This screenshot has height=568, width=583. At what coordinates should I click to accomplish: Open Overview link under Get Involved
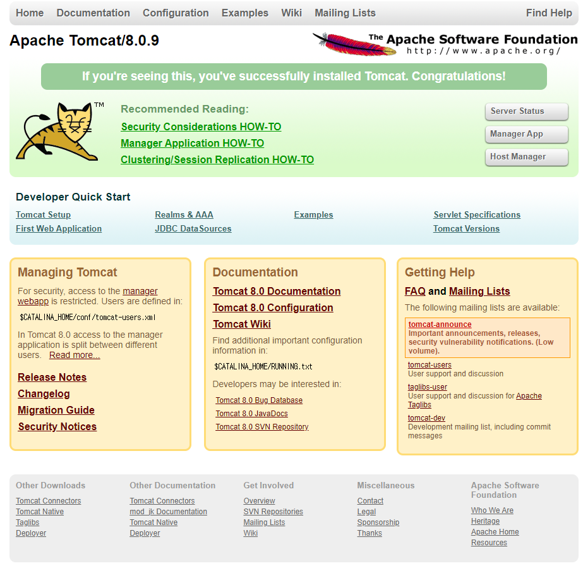(259, 501)
